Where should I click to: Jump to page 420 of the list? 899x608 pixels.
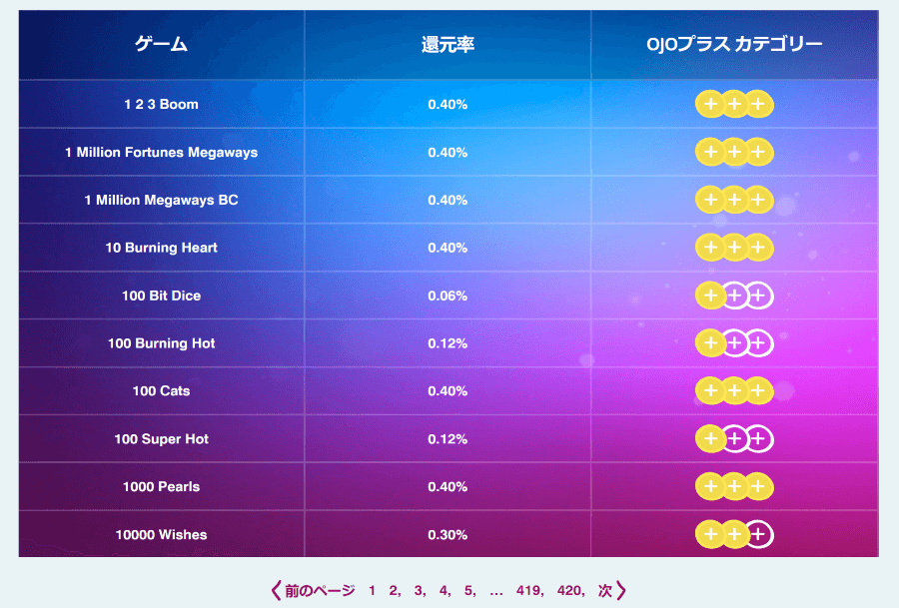point(569,590)
